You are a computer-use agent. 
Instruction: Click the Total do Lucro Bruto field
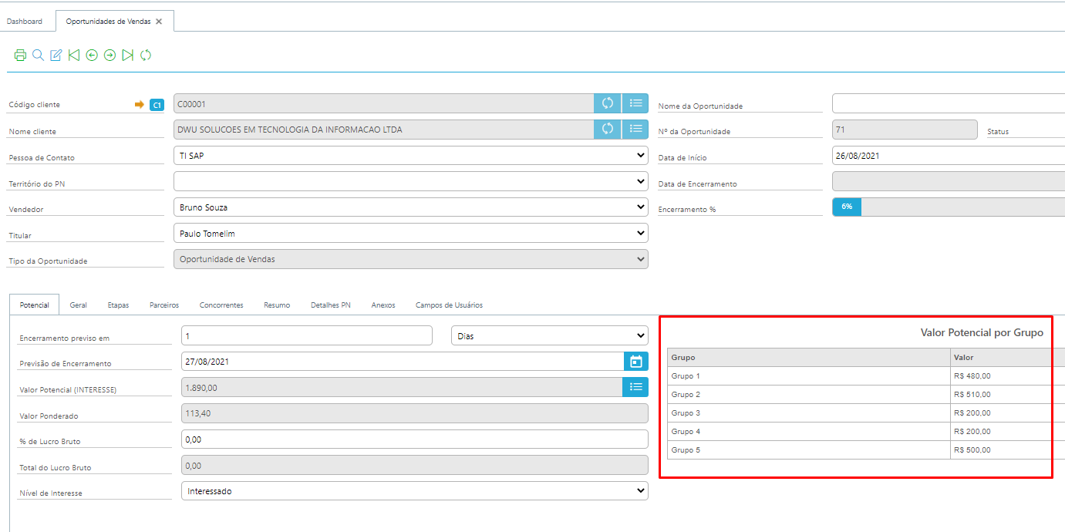(415, 465)
